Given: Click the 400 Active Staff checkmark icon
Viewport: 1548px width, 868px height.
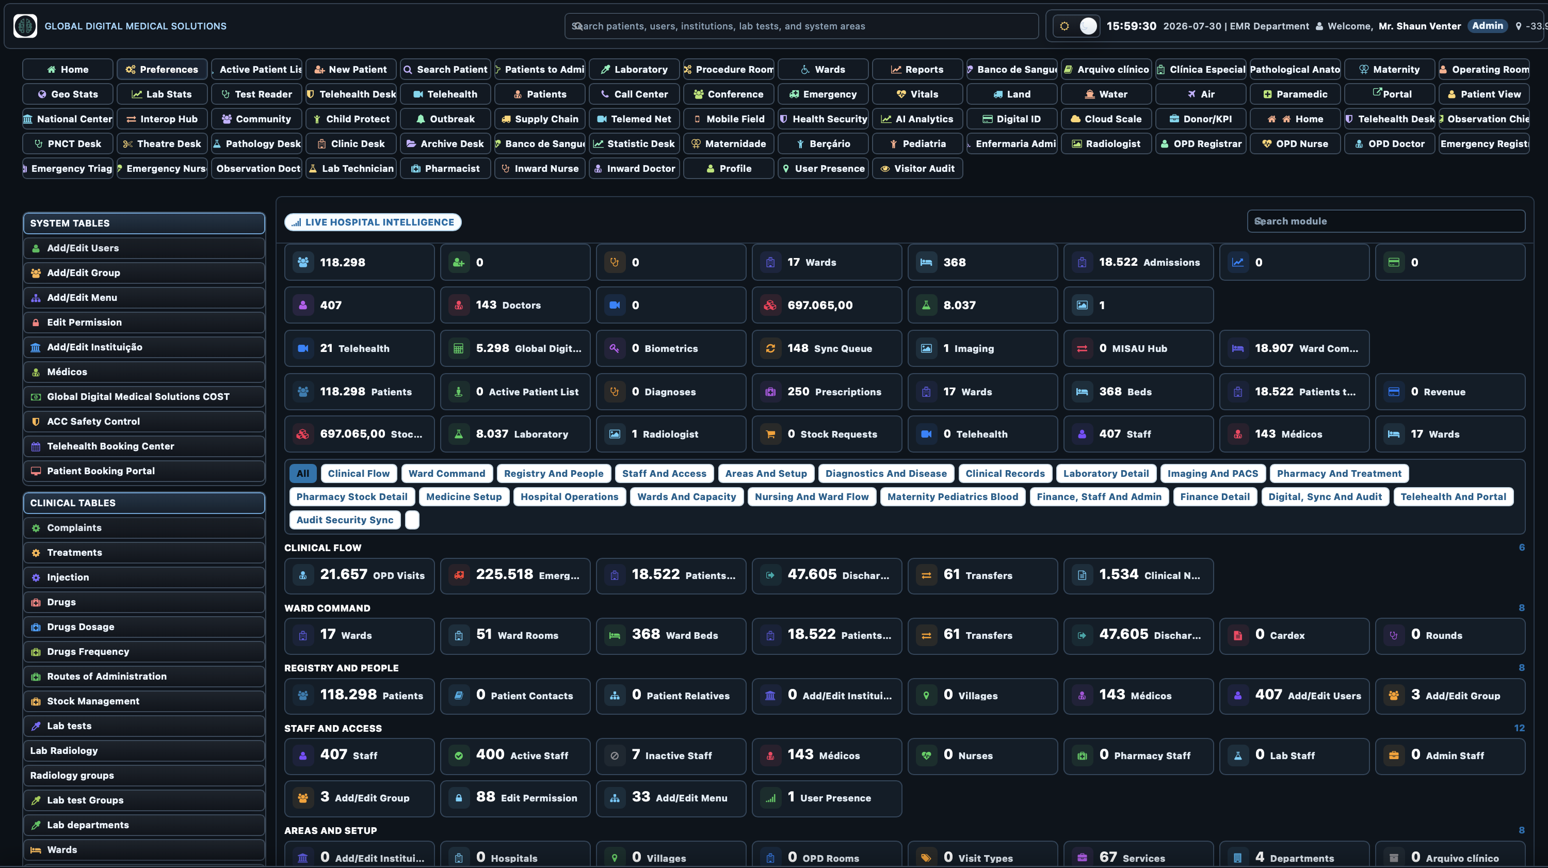Looking at the screenshot, I should (x=459, y=756).
